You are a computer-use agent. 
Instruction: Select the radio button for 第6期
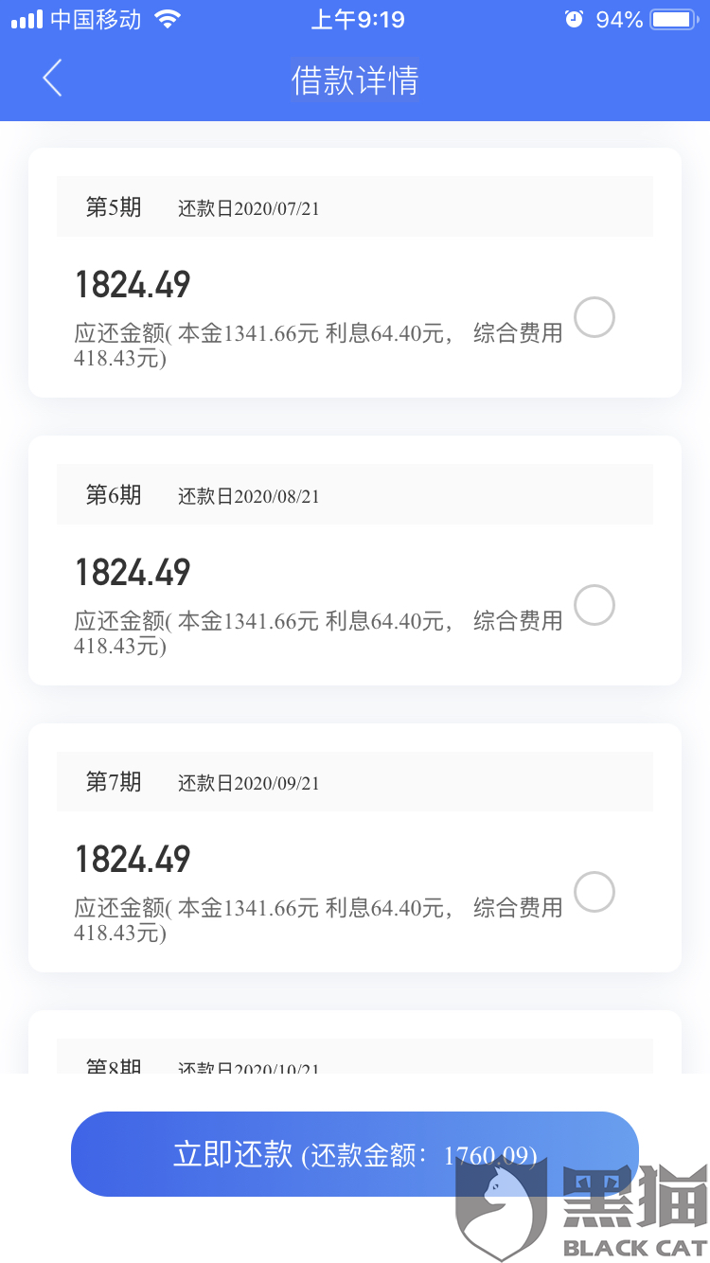(595, 605)
